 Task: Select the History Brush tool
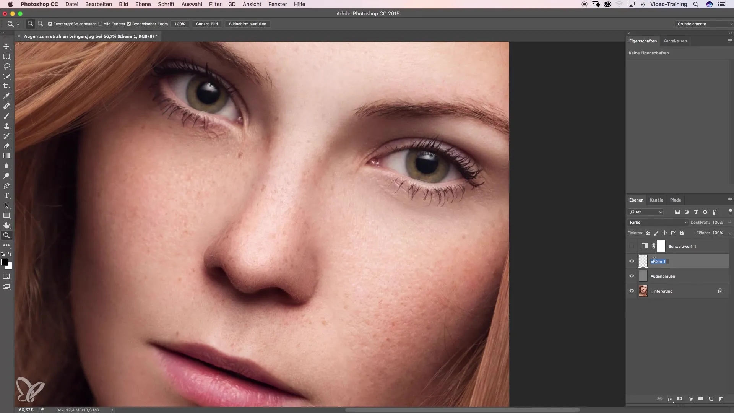tap(6, 136)
